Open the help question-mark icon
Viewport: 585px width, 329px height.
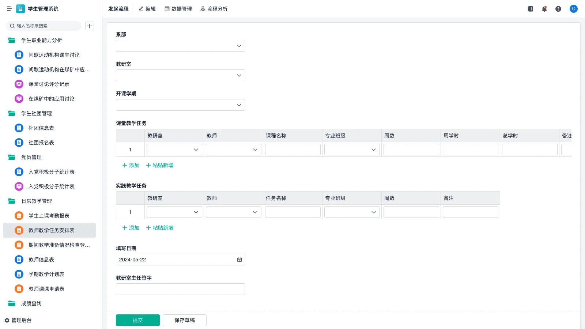tap(558, 9)
